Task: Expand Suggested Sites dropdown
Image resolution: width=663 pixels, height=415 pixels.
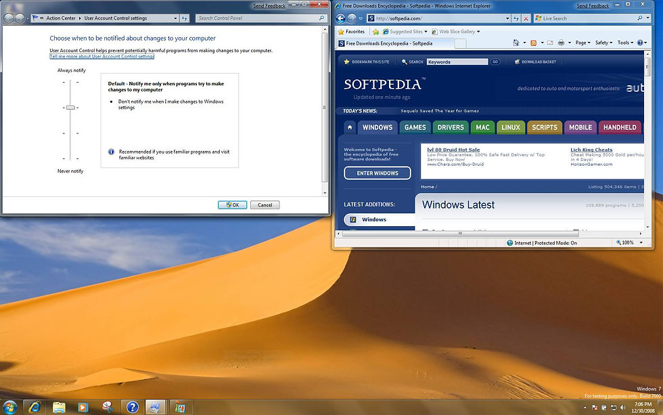Action: point(426,32)
